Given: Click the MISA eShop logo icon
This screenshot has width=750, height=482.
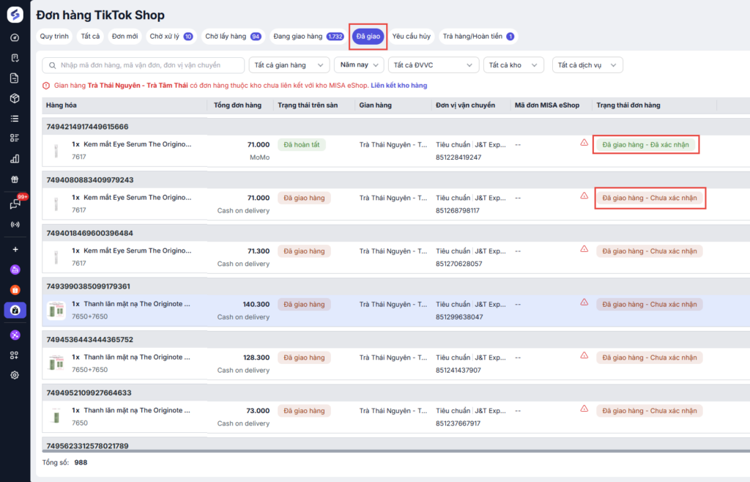Looking at the screenshot, I should click(15, 15).
